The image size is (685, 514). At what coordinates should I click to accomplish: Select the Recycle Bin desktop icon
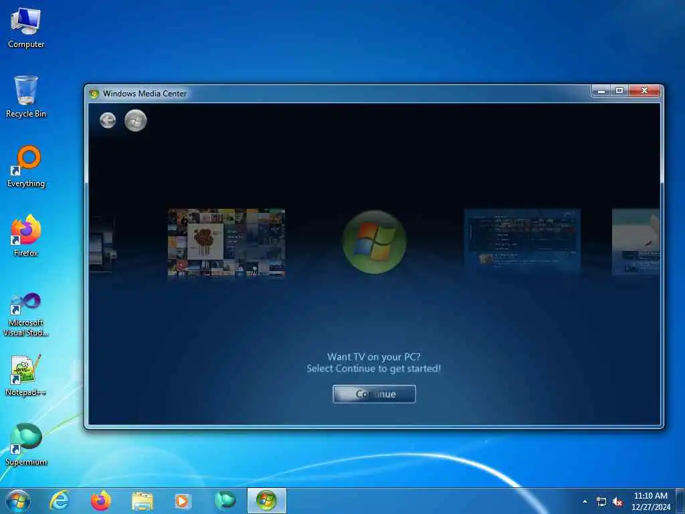26,96
